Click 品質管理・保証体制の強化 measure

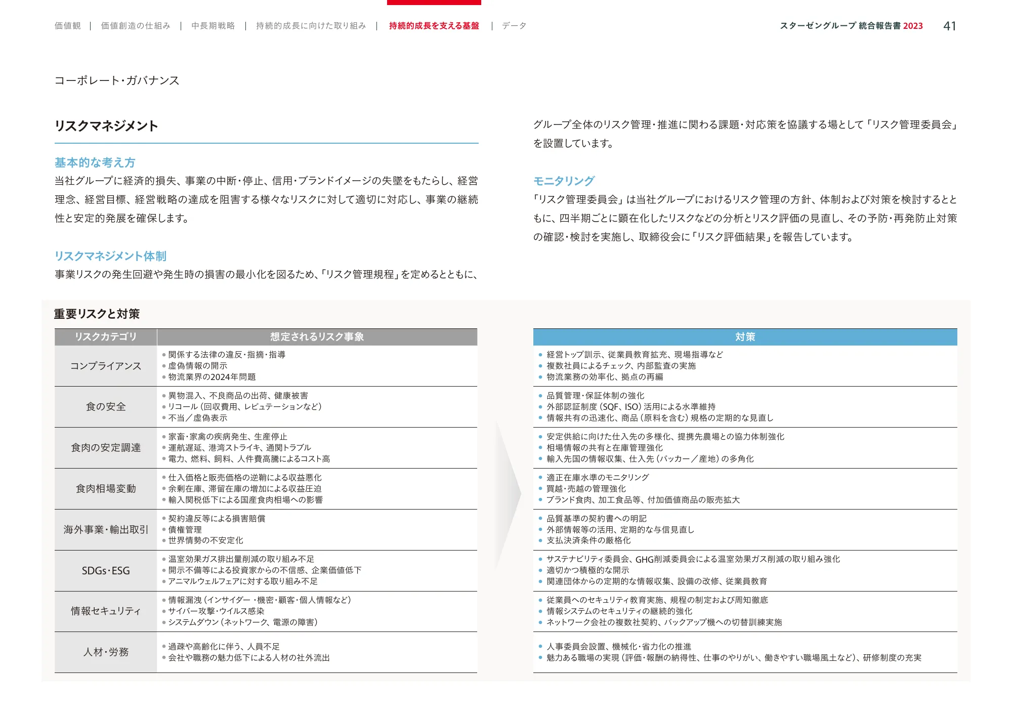coord(596,396)
